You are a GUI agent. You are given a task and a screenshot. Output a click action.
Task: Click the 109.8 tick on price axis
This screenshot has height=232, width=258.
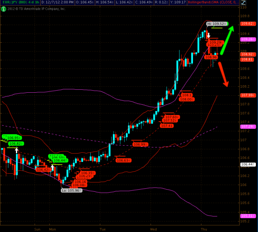click(x=245, y=16)
